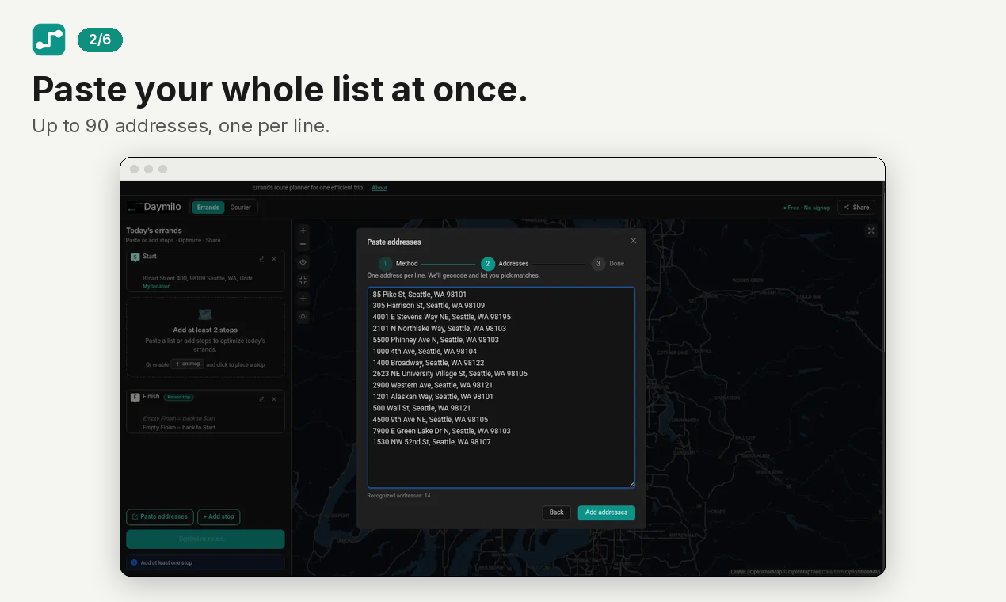Click inside the addresses text area

coord(501,387)
